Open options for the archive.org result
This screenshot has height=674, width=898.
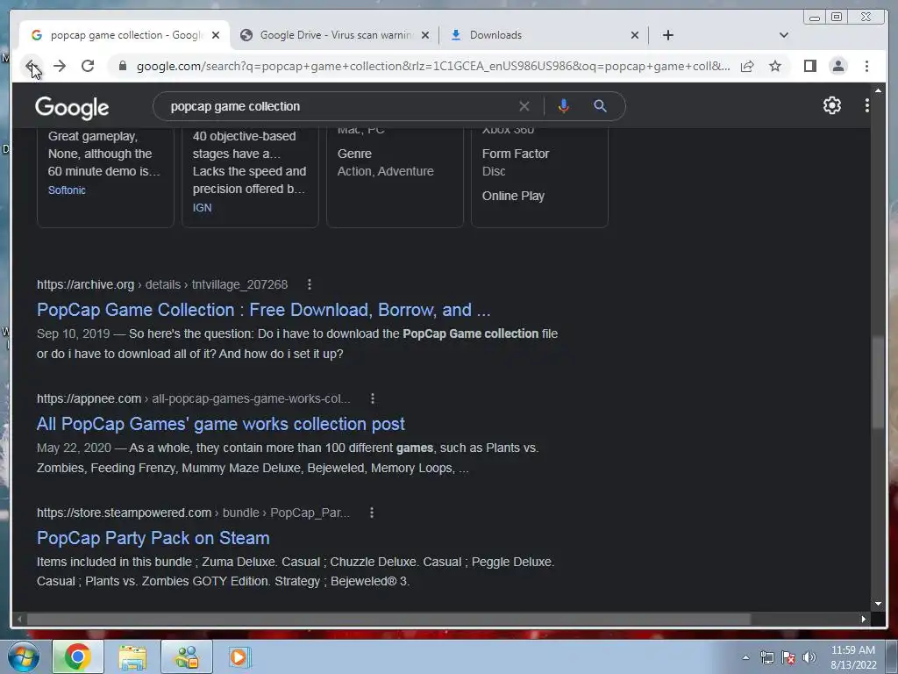[310, 284]
